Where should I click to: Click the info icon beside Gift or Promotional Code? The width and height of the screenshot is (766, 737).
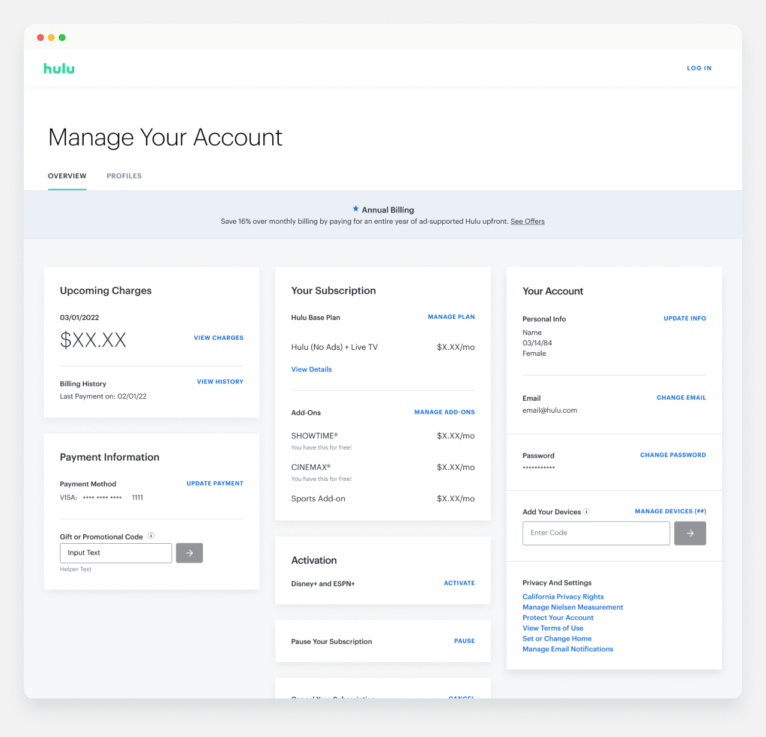click(151, 535)
